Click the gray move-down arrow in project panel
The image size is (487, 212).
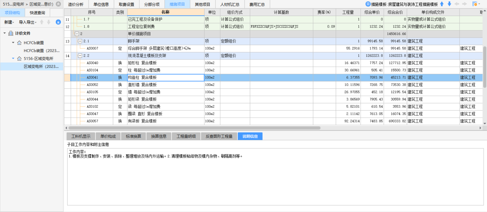coord(49,22)
